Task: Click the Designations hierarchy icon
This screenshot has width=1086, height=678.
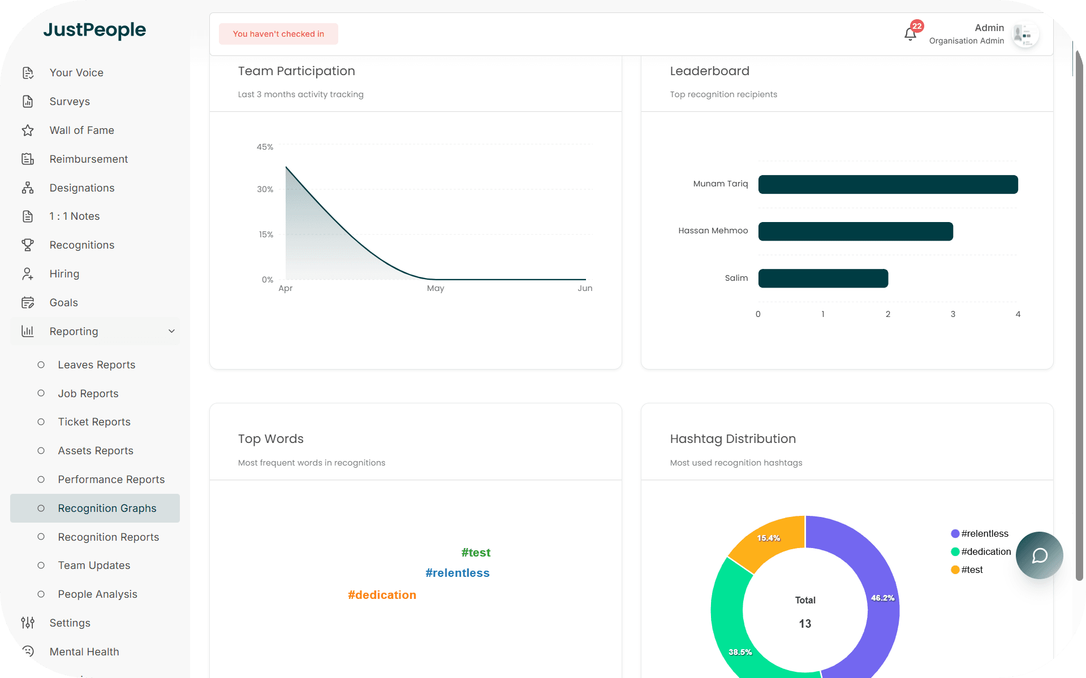Action: pyautogui.click(x=28, y=188)
